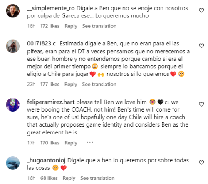208x184 pixels.
Task: View the 177 likes list
Action: pos(50,84)
